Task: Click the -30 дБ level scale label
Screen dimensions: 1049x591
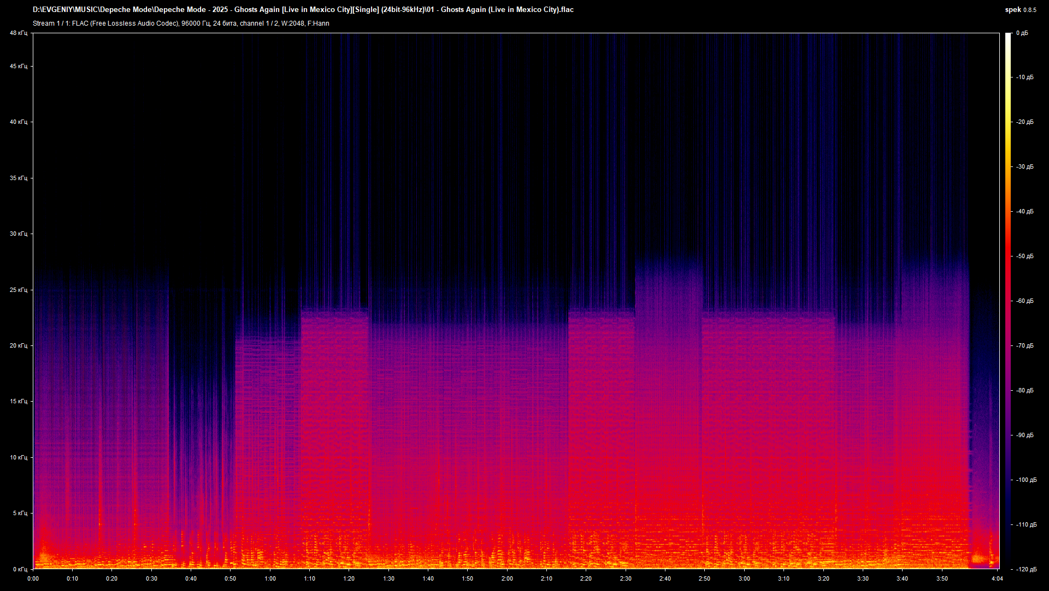Action: pyautogui.click(x=1024, y=167)
